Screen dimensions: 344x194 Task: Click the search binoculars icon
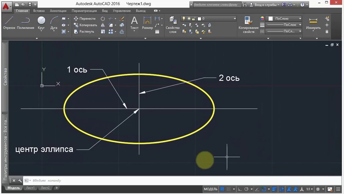click(x=245, y=5)
